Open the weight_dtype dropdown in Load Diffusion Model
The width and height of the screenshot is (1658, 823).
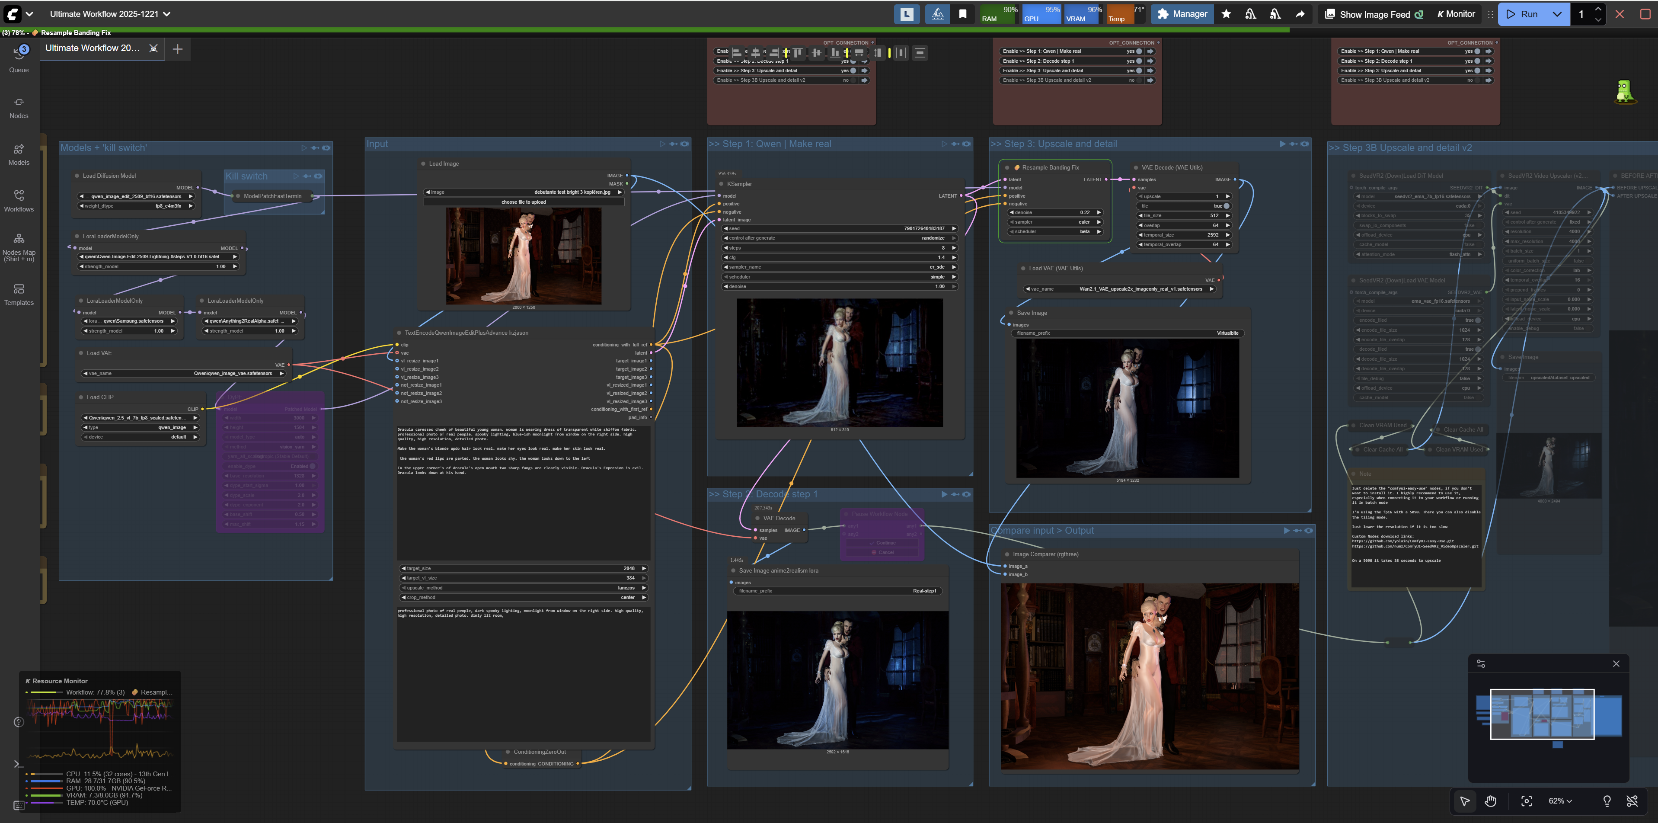(x=136, y=206)
